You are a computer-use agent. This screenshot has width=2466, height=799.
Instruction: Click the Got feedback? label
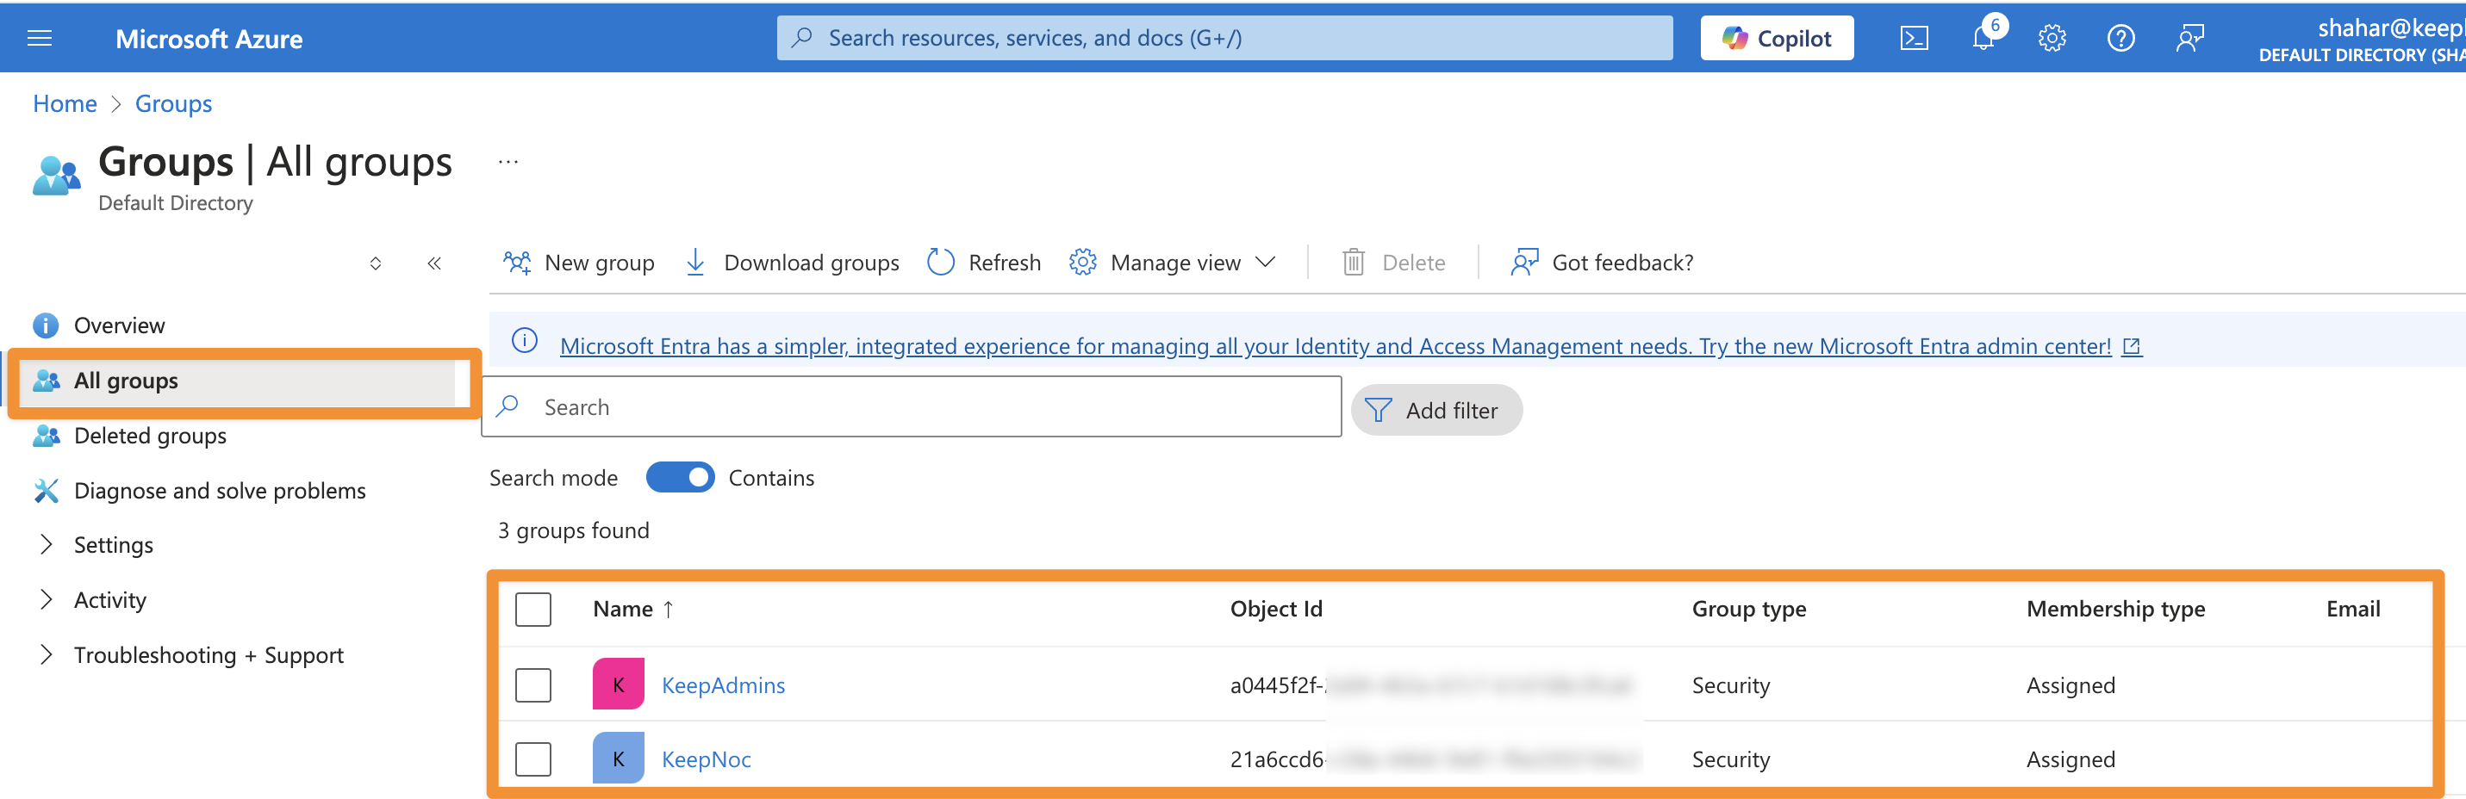[1622, 263]
